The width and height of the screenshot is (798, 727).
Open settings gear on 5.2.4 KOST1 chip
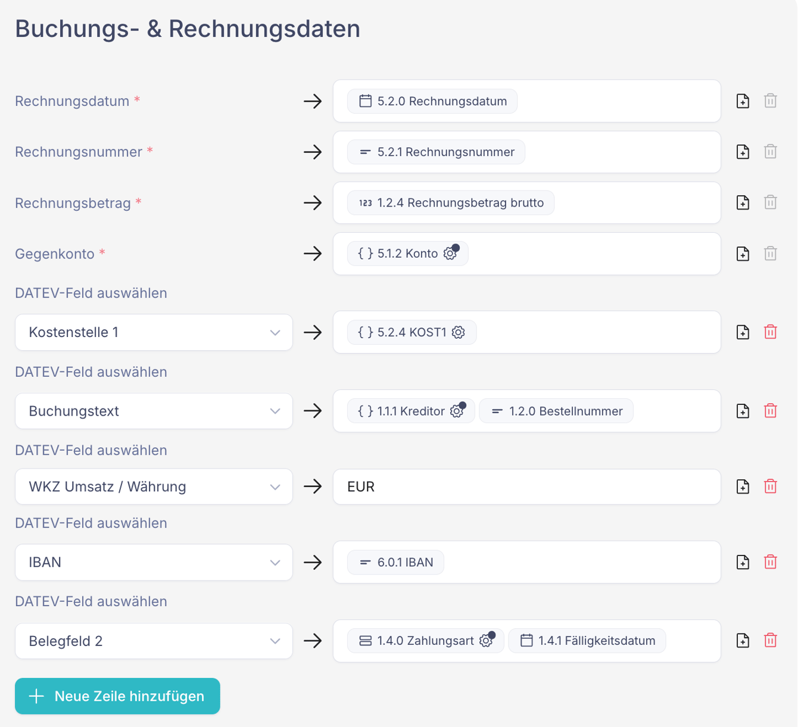click(458, 333)
